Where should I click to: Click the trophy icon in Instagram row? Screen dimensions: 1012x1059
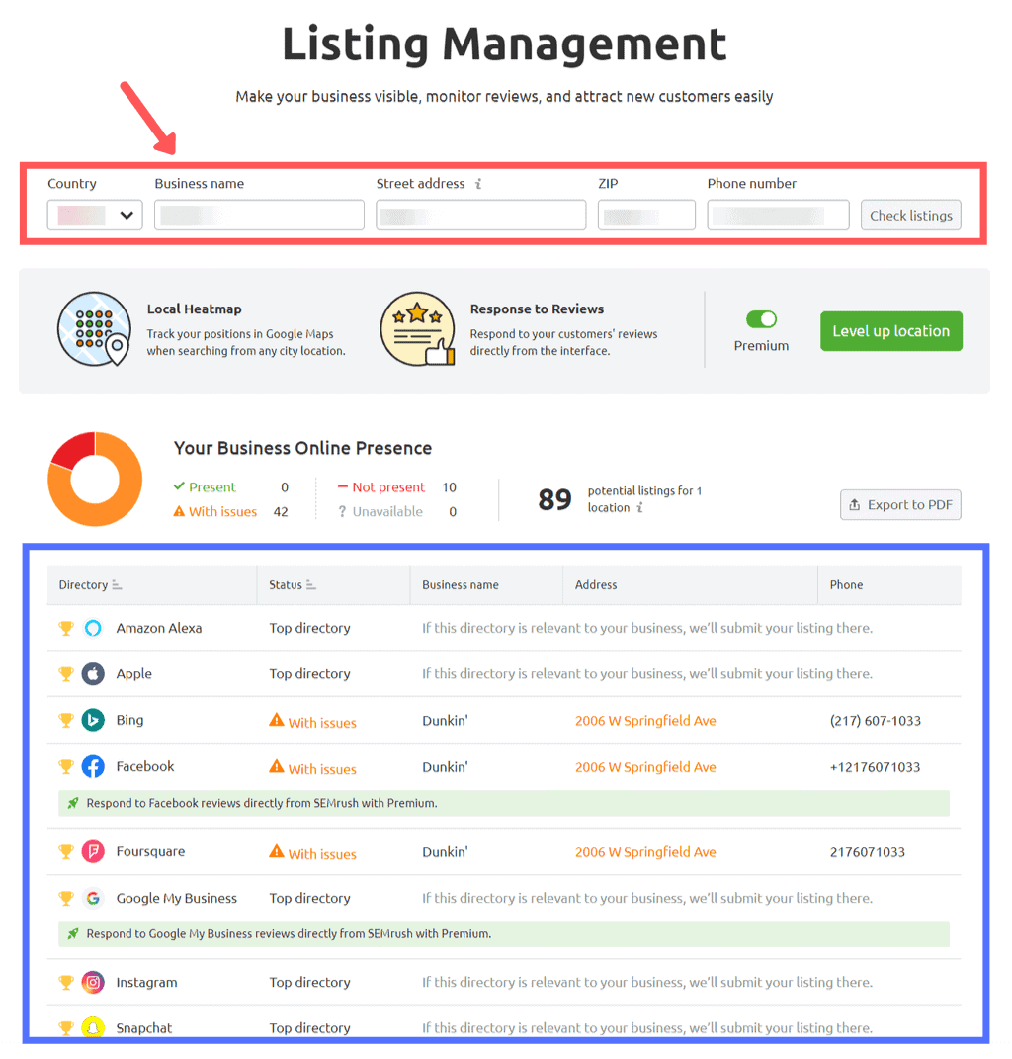coord(66,982)
